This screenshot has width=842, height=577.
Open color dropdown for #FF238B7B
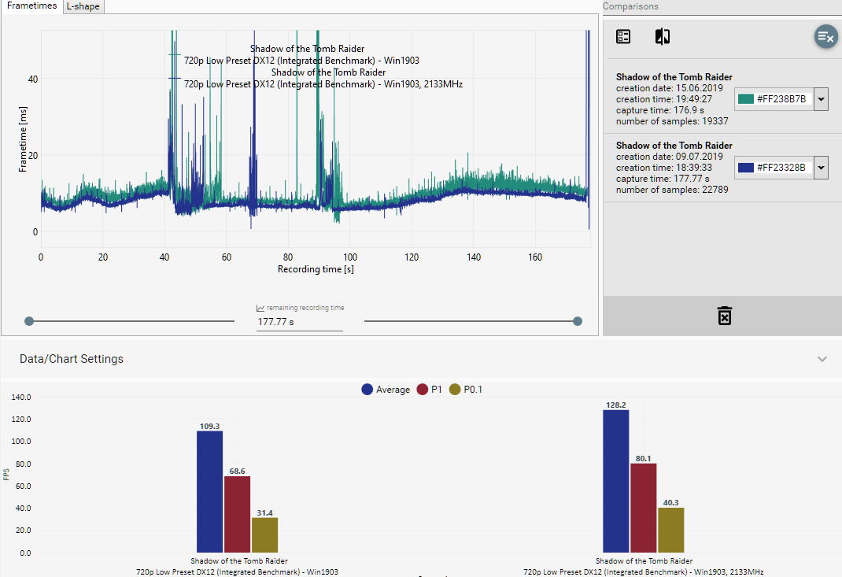(821, 99)
